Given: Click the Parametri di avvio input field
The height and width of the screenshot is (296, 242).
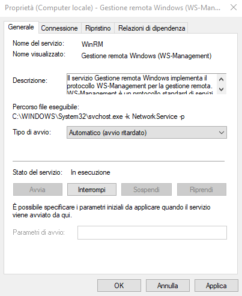Looking at the screenshot, I should click(x=152, y=232).
